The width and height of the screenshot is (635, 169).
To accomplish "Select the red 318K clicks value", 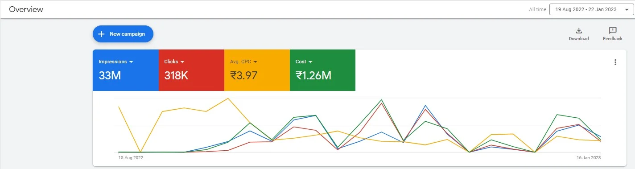I will tap(176, 75).
